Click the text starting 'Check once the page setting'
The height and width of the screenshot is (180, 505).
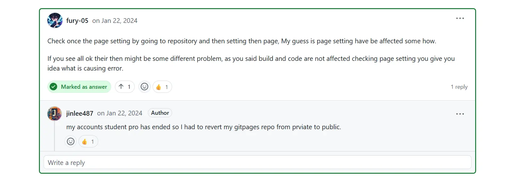pyautogui.click(x=242, y=41)
